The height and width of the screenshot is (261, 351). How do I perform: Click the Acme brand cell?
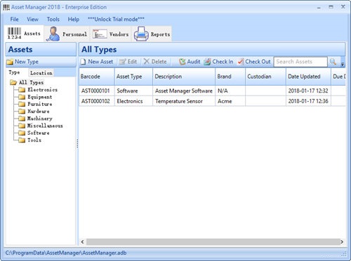[230, 101]
